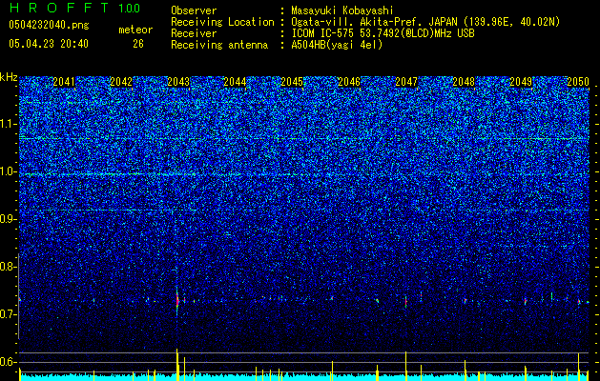Click the 2047 time marker
The image size is (600, 381).
406,82
